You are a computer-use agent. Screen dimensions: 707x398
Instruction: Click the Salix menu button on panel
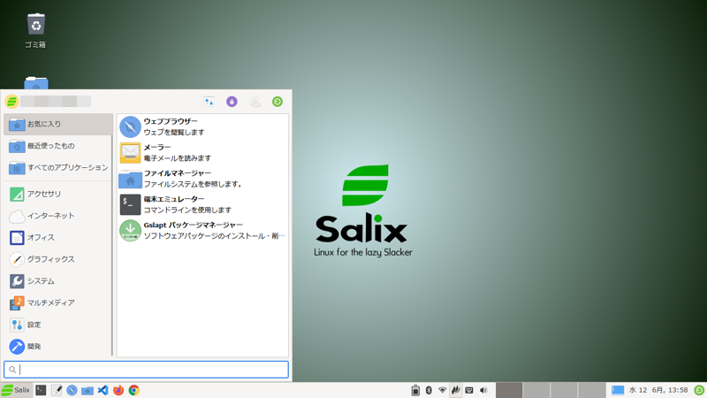(16, 390)
